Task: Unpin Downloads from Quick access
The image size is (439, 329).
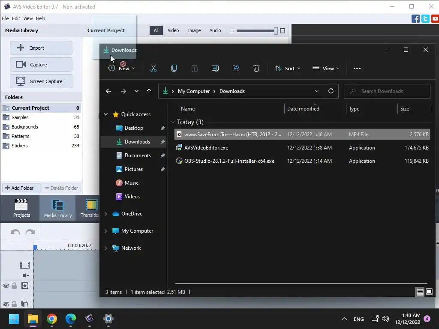Action: point(162,142)
